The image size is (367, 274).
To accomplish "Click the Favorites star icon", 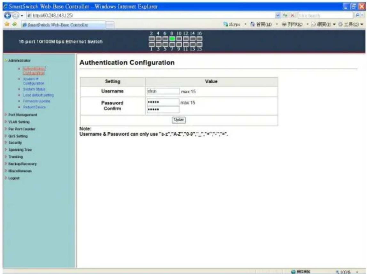I will pyautogui.click(x=7, y=24).
